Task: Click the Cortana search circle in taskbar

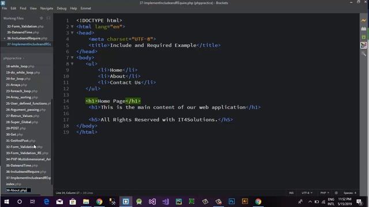Action: click(x=20, y=202)
